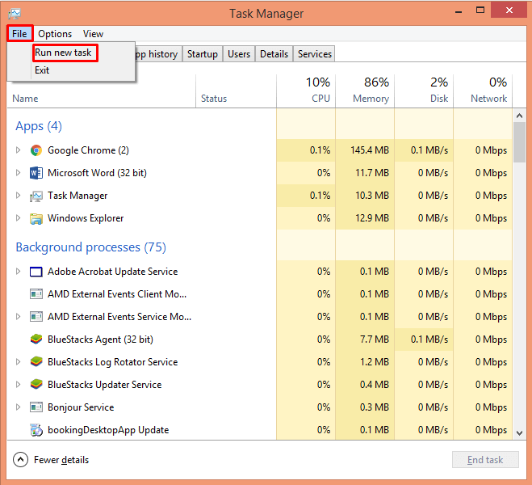Expand the BlueStacks Updater Service row
Image resolution: width=532 pixels, height=485 pixels.
[19, 385]
